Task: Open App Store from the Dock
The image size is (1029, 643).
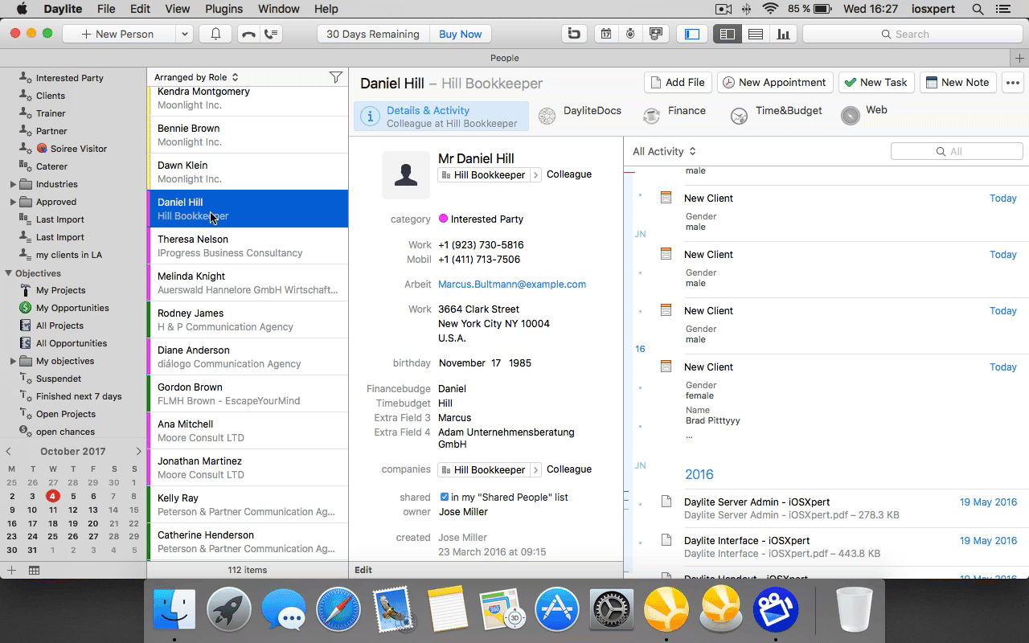Action: (557, 608)
